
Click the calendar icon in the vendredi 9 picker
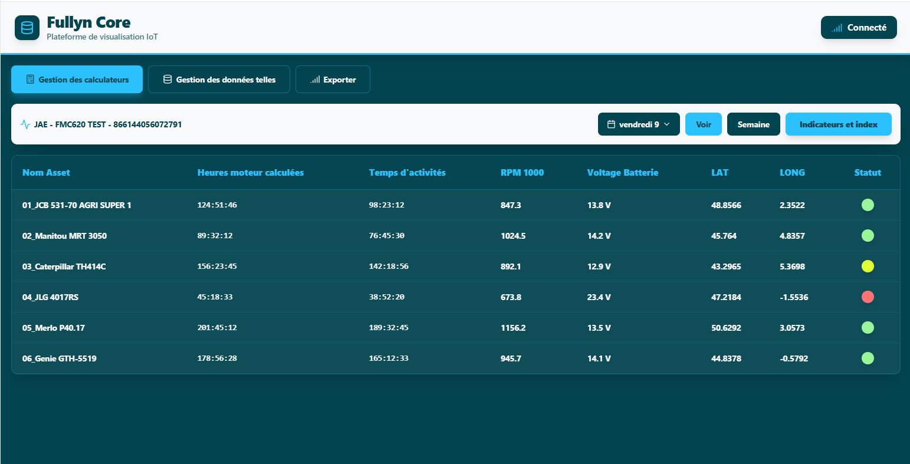coord(612,124)
